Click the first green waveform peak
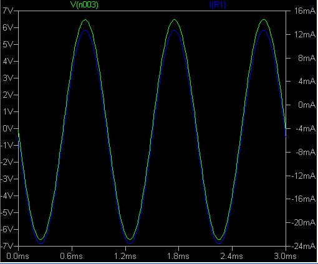Image resolution: width=318 pixels, height=264 pixels. coord(85,20)
